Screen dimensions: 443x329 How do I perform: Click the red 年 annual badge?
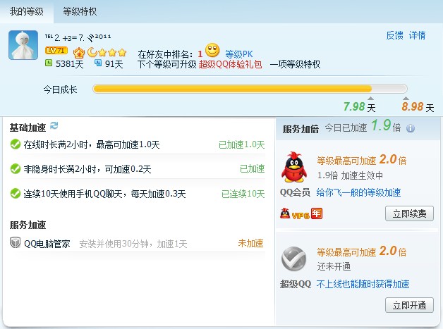point(317,213)
